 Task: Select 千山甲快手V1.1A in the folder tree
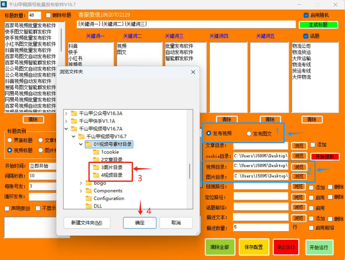coord(97,121)
